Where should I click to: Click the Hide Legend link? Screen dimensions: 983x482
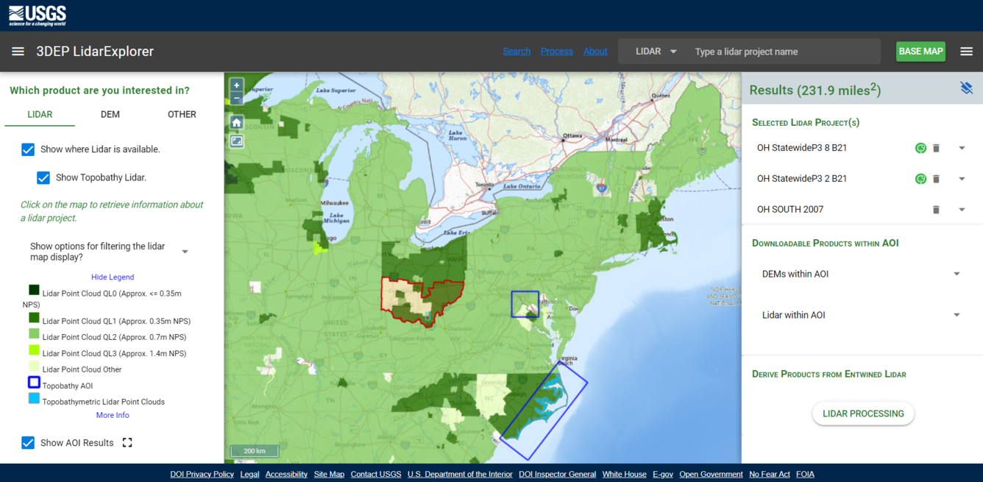113,277
